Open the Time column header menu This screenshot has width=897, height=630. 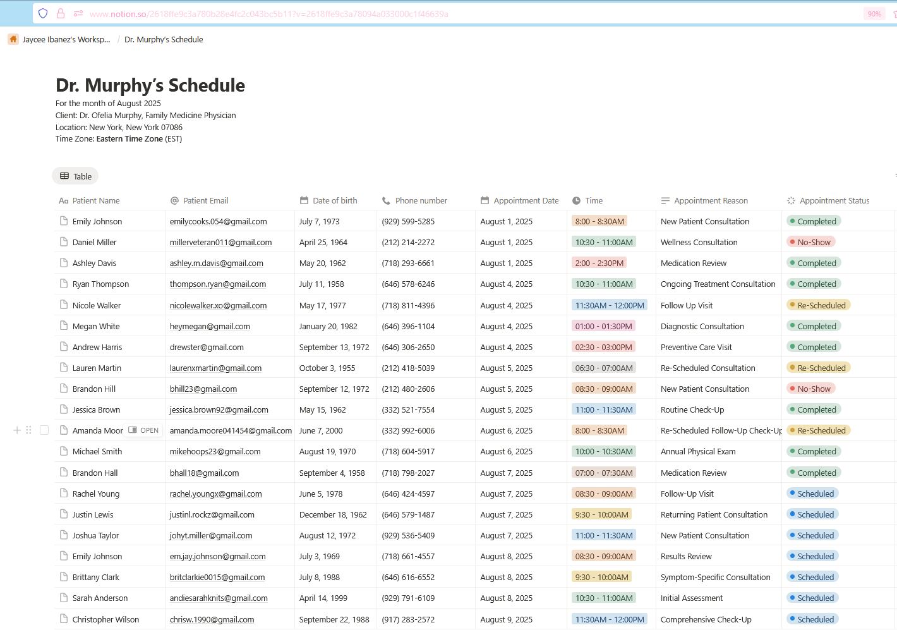[x=611, y=200]
